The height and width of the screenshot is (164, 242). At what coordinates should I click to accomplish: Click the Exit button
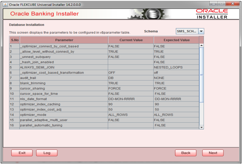pyautogui.click(x=22, y=153)
